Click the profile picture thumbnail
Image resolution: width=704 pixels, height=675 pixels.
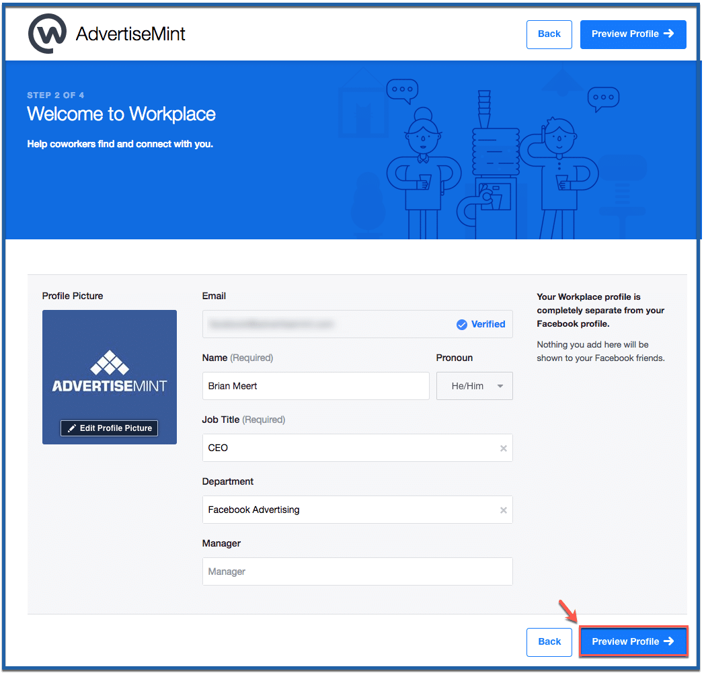(109, 376)
